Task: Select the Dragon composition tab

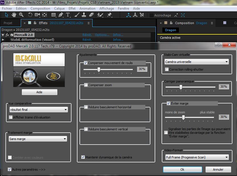Action: pos(170,30)
